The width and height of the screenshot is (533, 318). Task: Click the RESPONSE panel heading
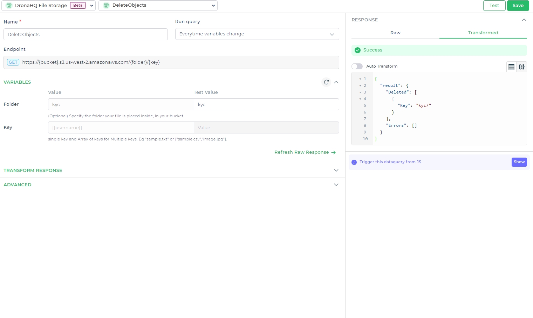365,20
